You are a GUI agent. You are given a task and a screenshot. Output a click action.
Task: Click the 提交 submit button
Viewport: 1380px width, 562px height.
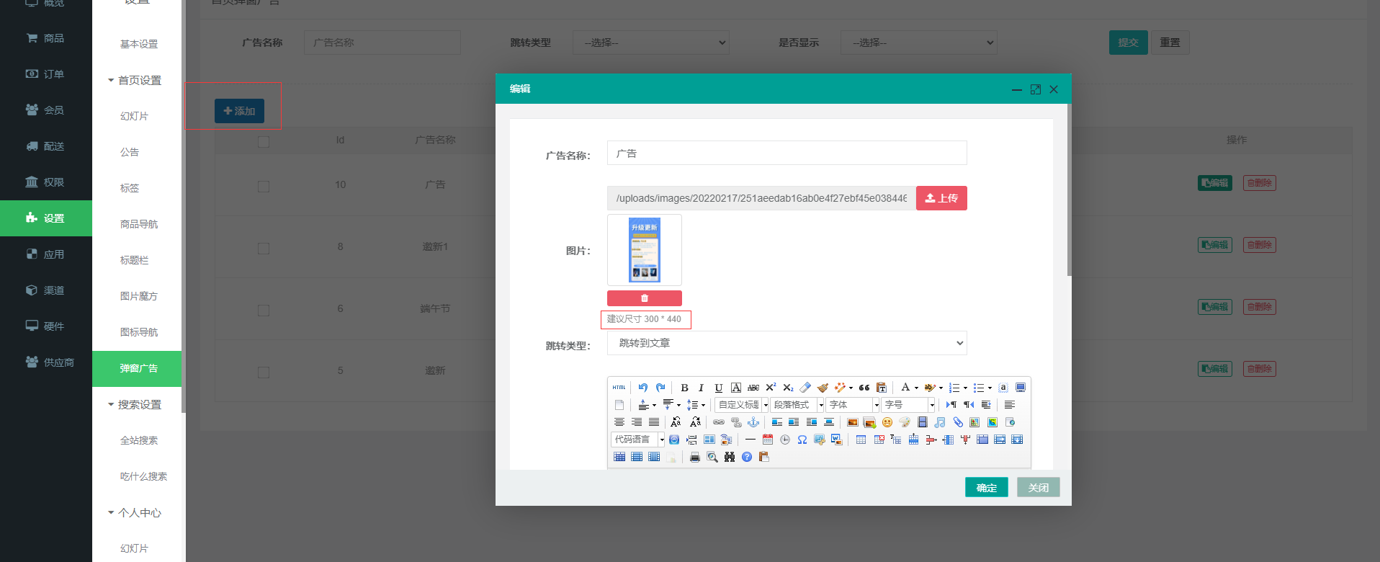[1128, 43]
